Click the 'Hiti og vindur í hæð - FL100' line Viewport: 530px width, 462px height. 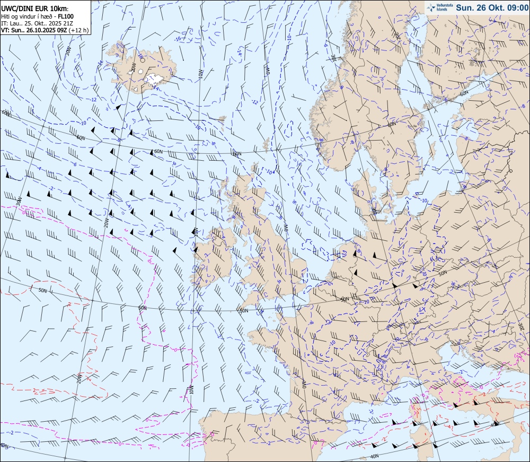[37, 16]
